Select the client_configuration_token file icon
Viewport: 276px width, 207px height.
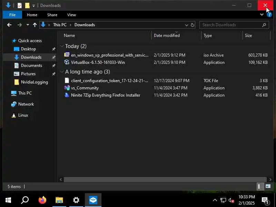[67, 80]
